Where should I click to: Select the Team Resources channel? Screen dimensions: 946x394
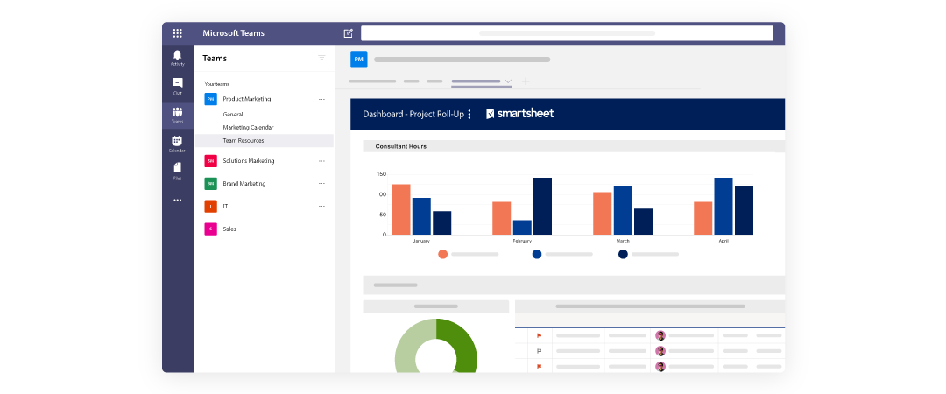tap(265, 141)
